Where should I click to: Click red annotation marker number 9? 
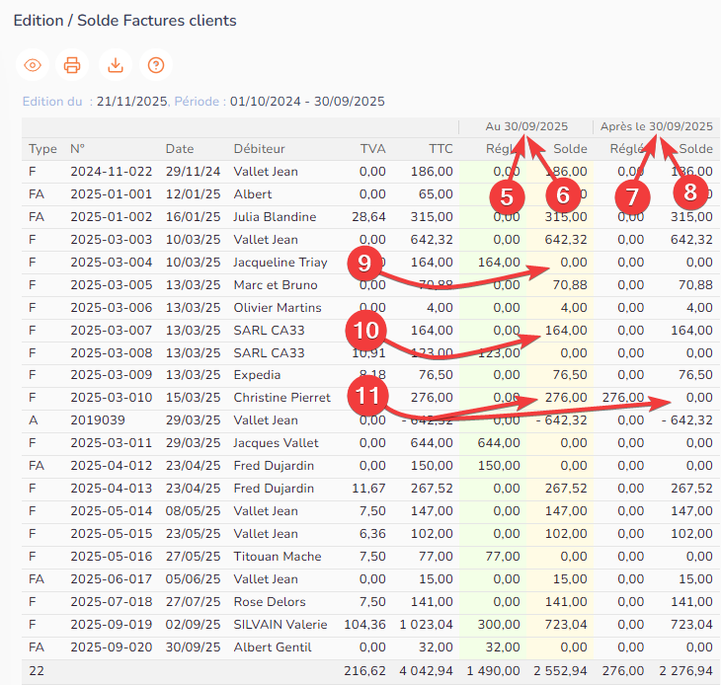[x=364, y=265]
